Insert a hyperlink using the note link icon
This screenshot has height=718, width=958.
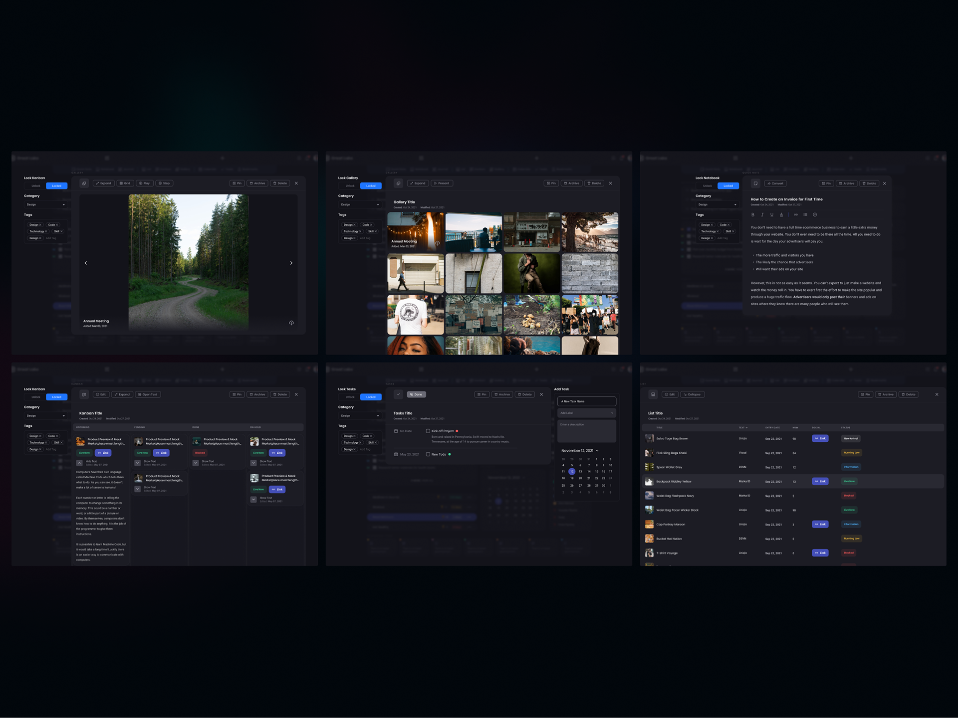tap(796, 215)
